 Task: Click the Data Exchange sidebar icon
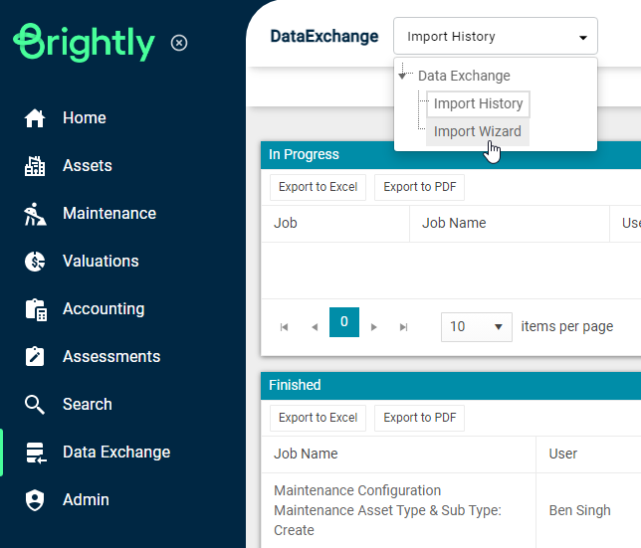pos(35,453)
